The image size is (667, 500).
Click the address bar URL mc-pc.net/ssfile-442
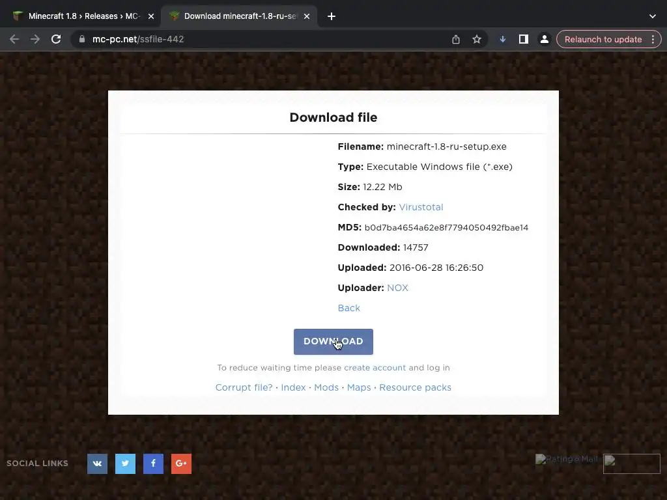click(x=138, y=39)
